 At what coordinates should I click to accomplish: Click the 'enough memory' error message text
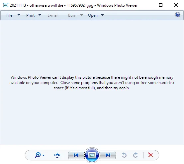point(92,83)
